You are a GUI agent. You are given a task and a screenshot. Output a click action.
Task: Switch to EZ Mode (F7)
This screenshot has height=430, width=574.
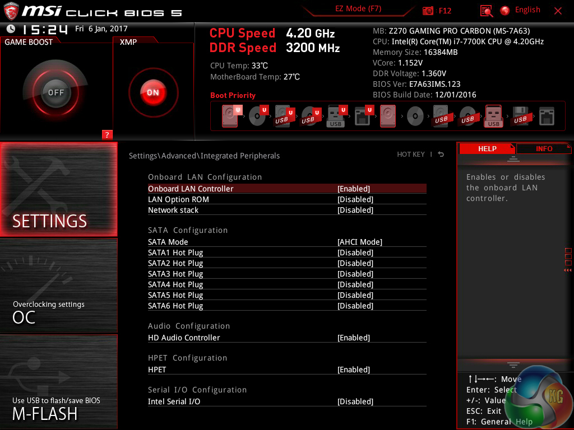point(358,9)
